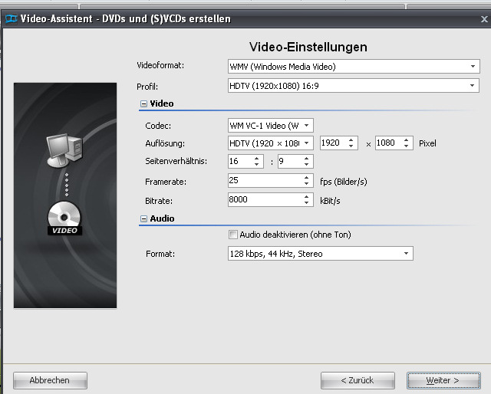Expand the Codec combo box
This screenshot has width=491, height=394.
point(307,125)
